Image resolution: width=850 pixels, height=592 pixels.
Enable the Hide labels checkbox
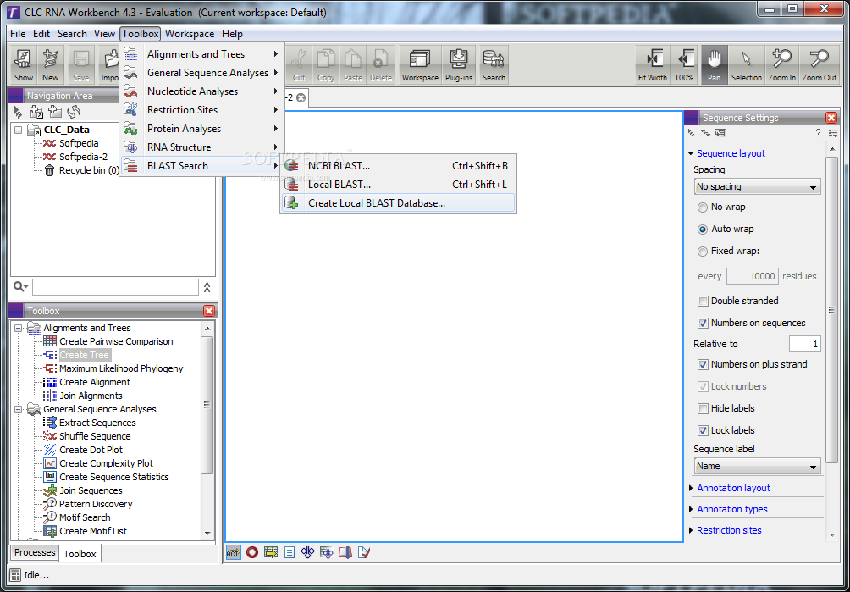click(703, 408)
